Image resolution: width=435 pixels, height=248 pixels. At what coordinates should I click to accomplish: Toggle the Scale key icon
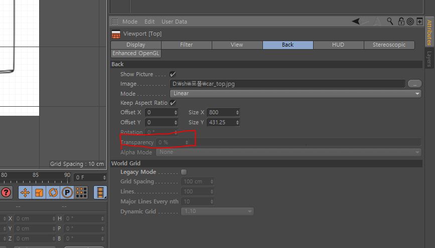[39, 192]
